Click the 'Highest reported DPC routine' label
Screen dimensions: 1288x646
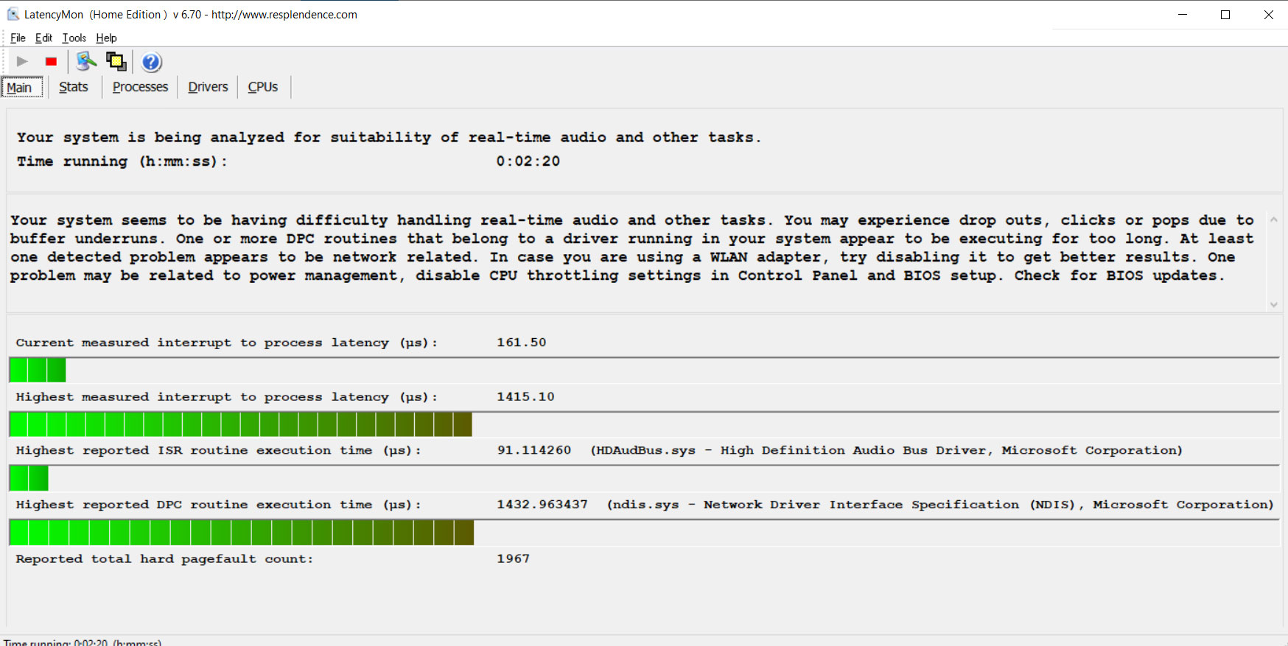(x=218, y=505)
